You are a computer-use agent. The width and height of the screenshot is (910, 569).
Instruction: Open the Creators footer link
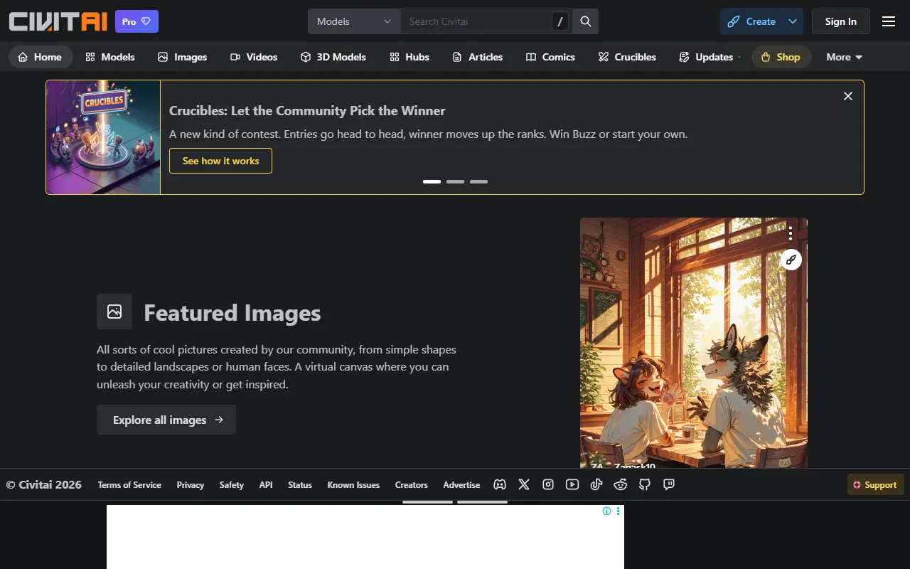pos(412,485)
